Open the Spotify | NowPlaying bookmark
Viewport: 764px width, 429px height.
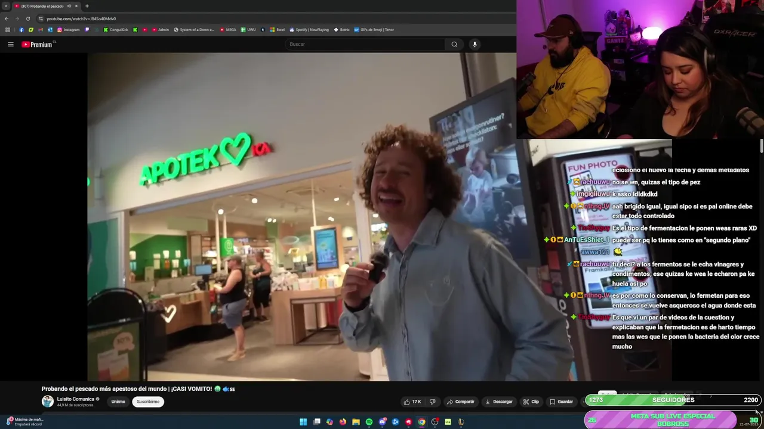(x=309, y=30)
